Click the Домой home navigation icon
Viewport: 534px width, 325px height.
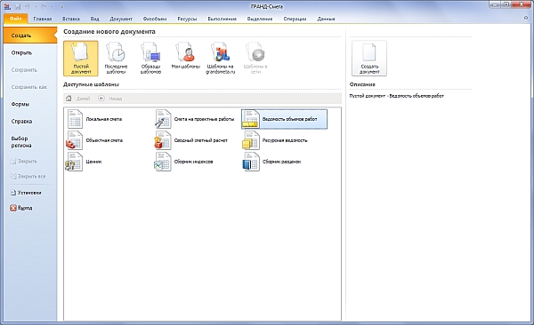pos(69,99)
